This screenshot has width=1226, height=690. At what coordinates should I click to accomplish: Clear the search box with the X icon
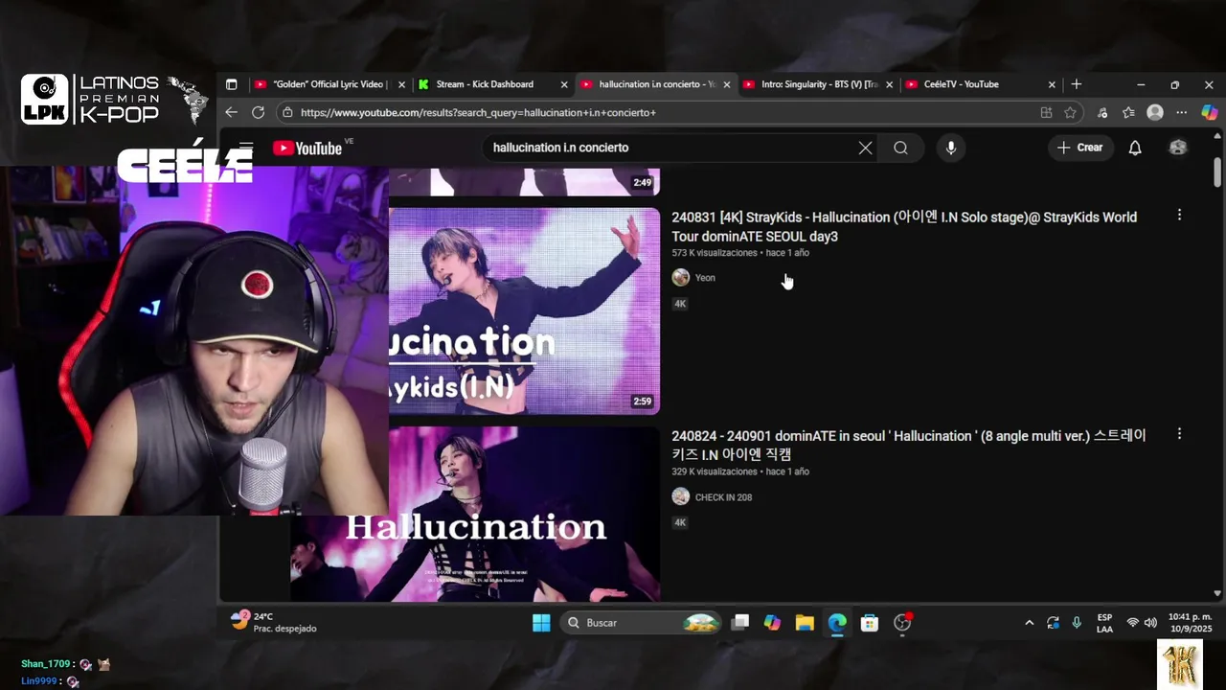pos(865,148)
